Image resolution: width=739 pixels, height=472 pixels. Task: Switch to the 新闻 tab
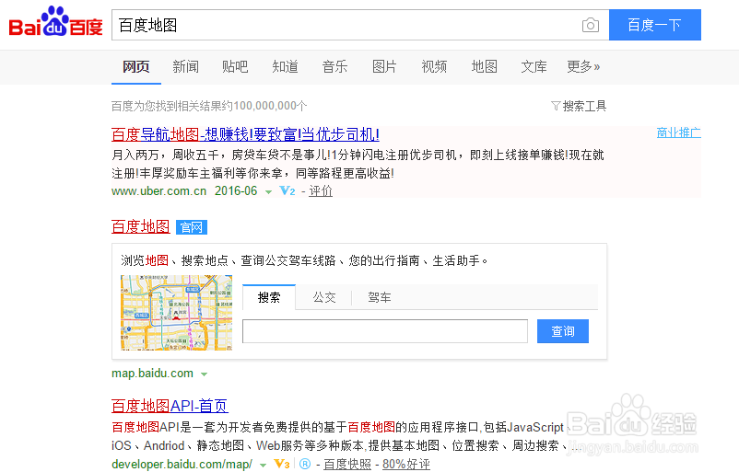tap(186, 67)
